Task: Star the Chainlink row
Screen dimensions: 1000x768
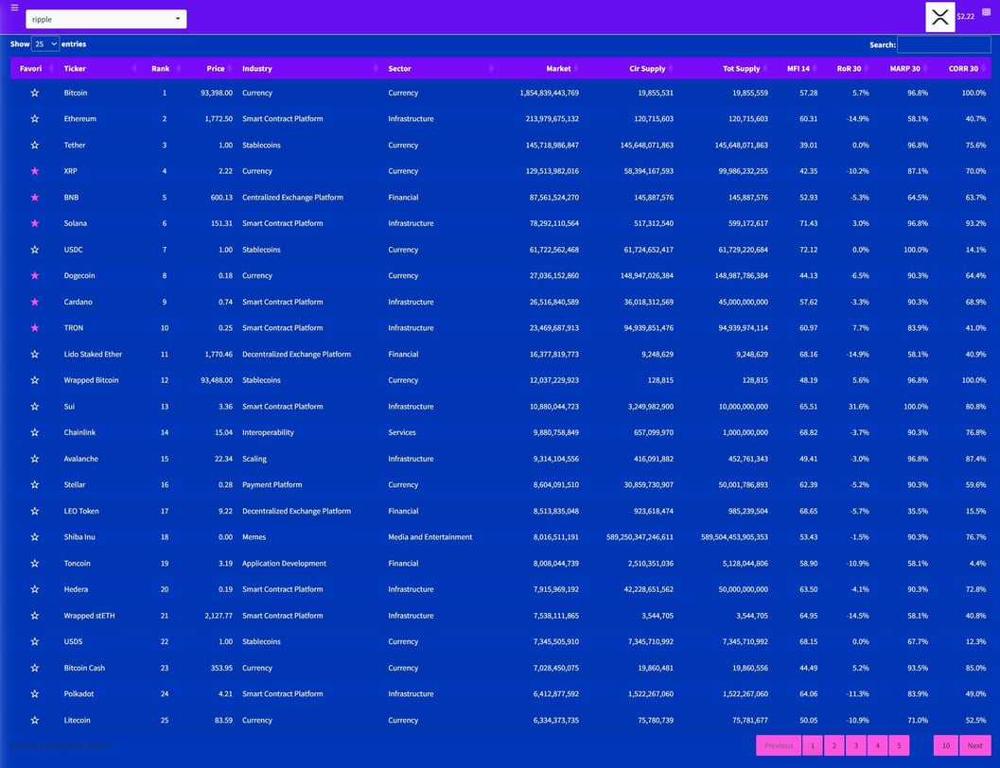Action: click(34, 433)
